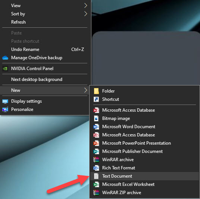Click the yellow Folder icon in New submenu
200x199 pixels.
[96, 91]
